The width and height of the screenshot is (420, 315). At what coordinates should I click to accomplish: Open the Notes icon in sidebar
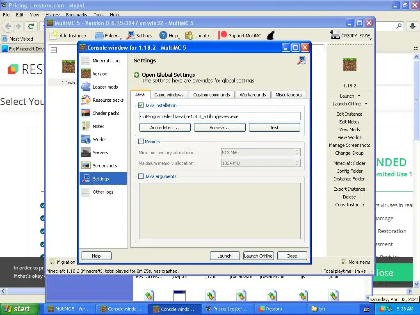click(x=85, y=126)
